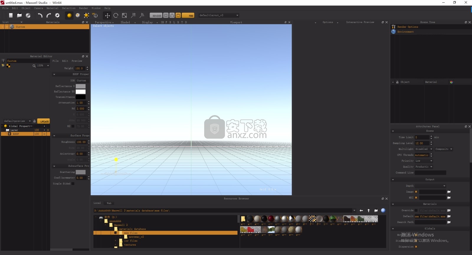The image size is (472, 255).
Task: Click the Transmittance black color swatch
Action: [x=81, y=97]
